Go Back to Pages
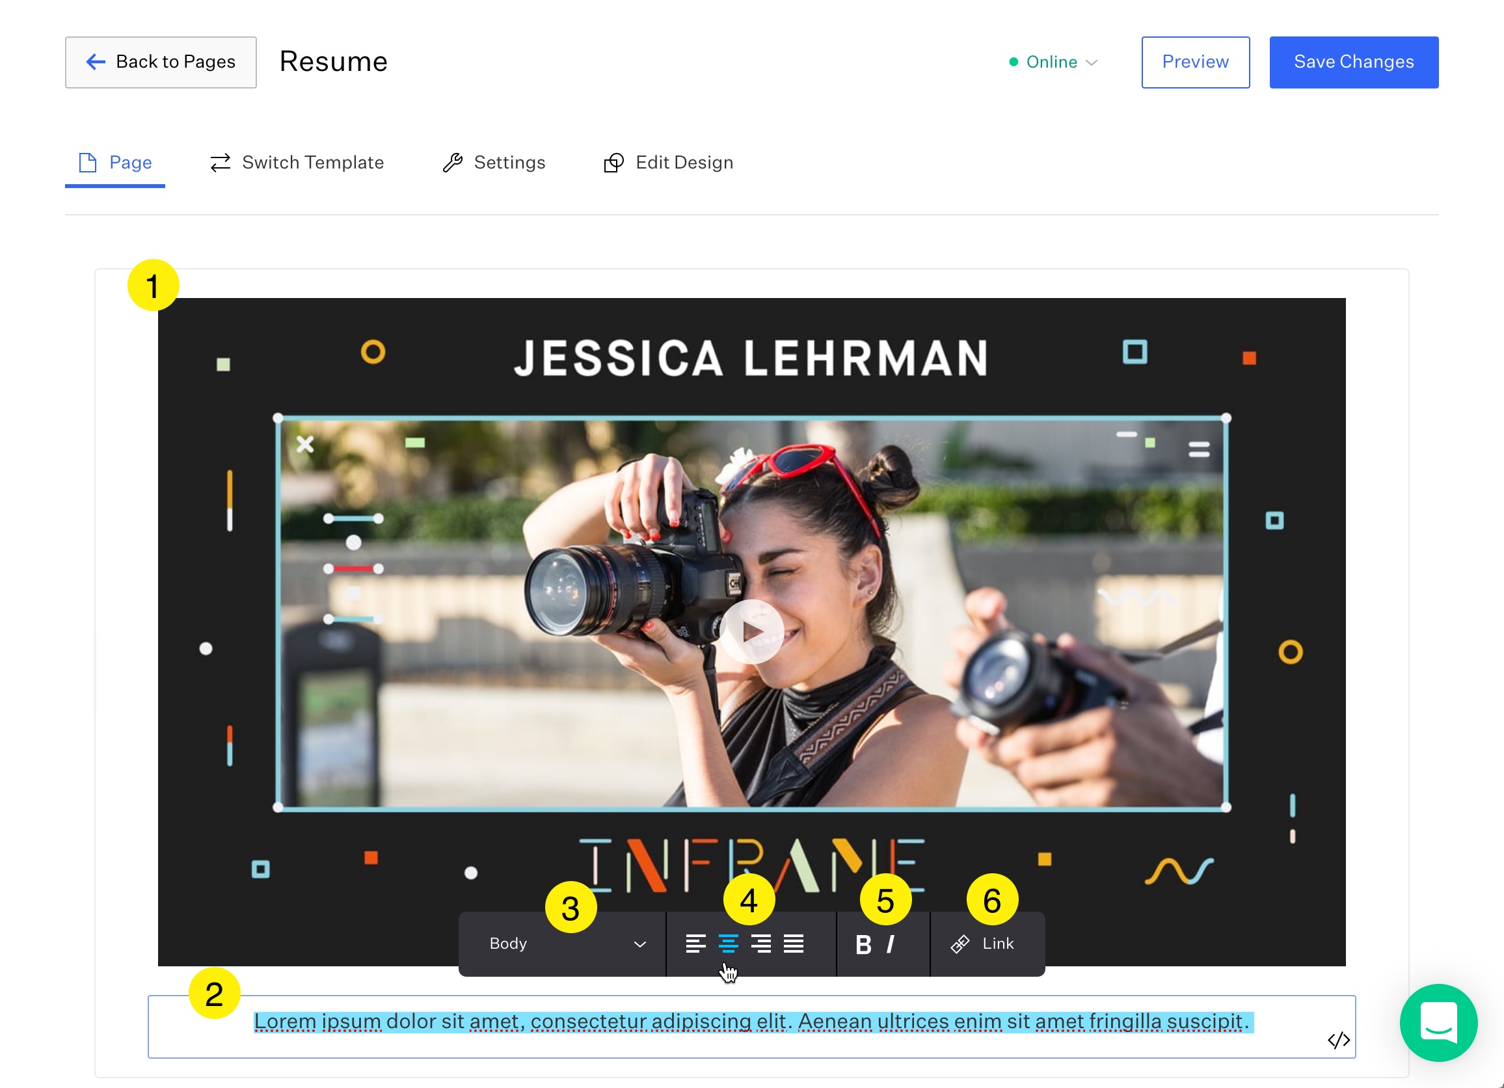This screenshot has height=1088, width=1504. tap(161, 62)
